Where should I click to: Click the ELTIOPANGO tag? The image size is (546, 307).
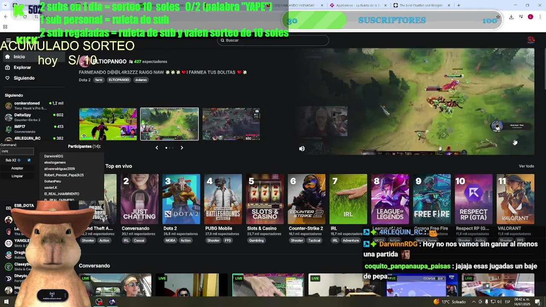coord(119,80)
